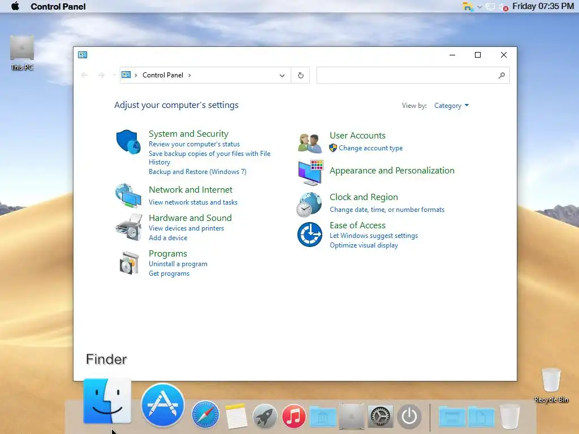The width and height of the screenshot is (579, 434).
Task: Open Safari compass icon in the dock
Action: tap(205, 414)
